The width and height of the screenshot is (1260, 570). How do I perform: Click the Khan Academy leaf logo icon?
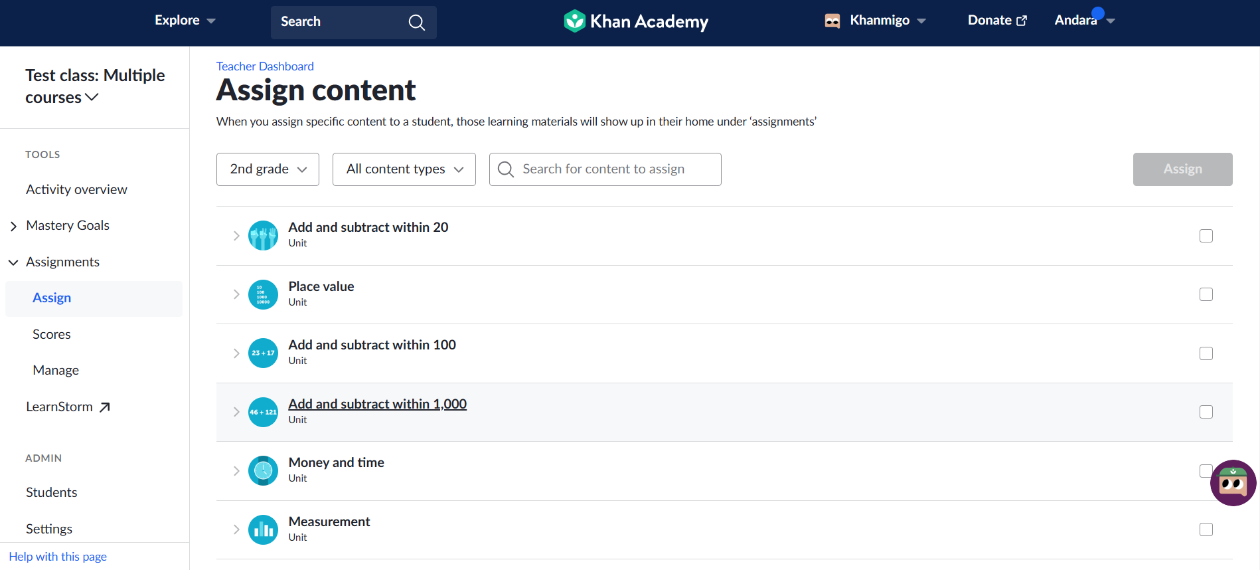coord(574,21)
